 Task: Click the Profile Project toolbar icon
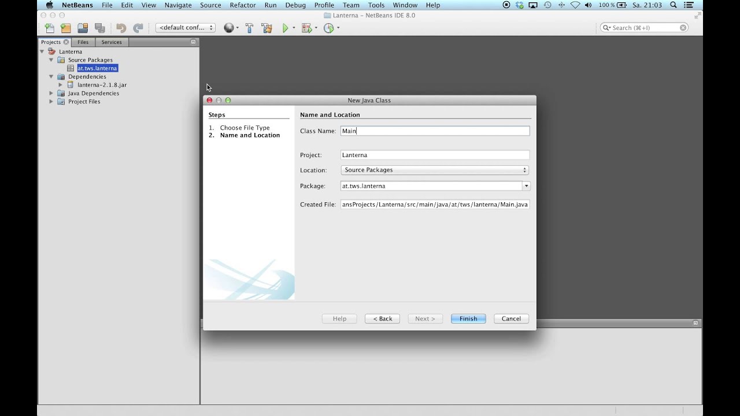coord(329,28)
